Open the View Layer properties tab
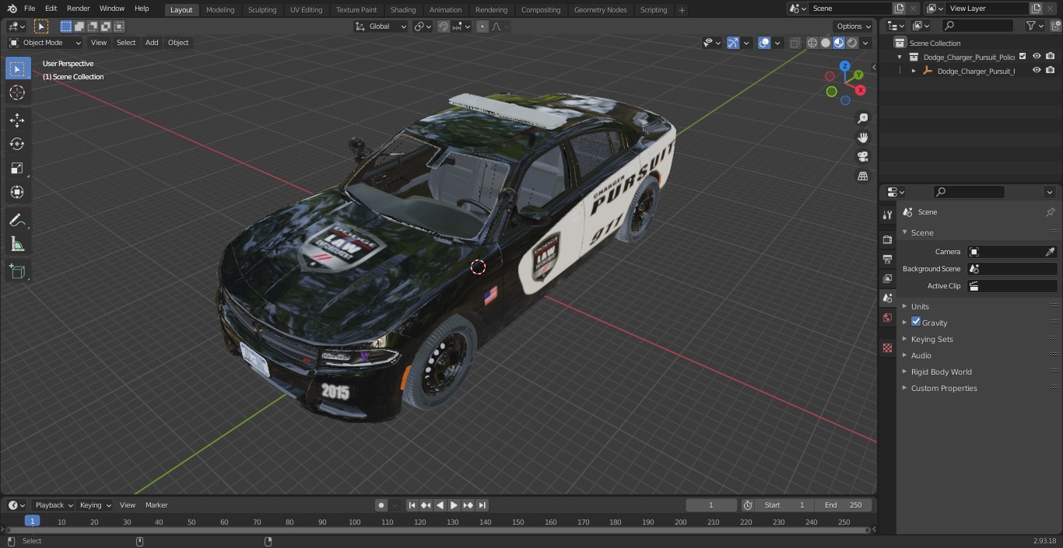This screenshot has width=1063, height=548. coord(887,278)
